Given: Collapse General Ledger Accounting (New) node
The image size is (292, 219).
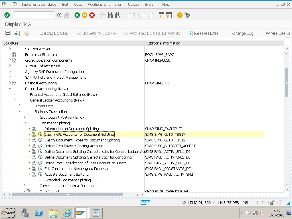Looking at the screenshot, I should click(15, 100).
